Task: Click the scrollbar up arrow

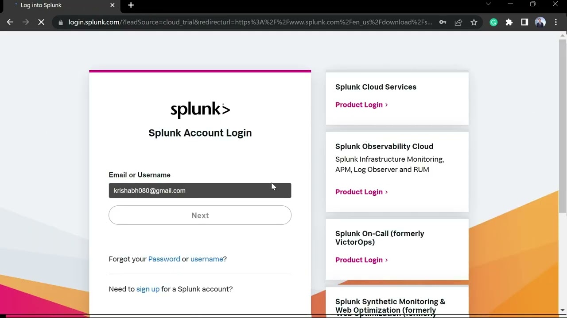Action: (x=563, y=35)
